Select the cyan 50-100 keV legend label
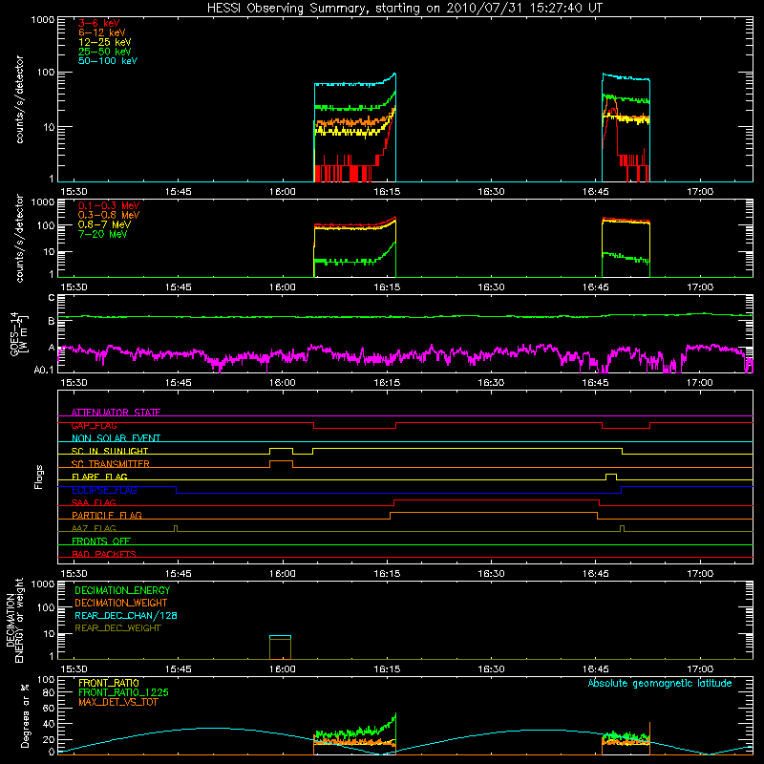Image resolution: width=764 pixels, height=764 pixels. pos(108,61)
